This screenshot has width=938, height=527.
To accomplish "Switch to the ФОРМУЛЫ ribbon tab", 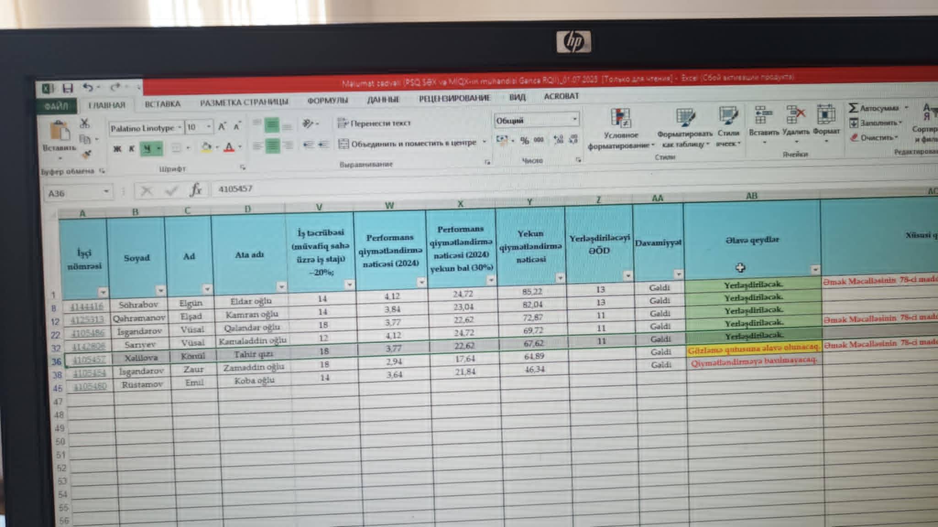I will click(x=327, y=100).
